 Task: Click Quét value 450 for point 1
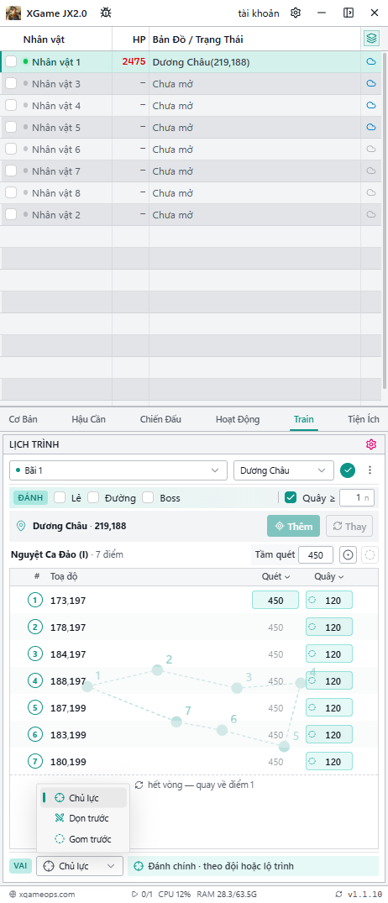pos(275,600)
